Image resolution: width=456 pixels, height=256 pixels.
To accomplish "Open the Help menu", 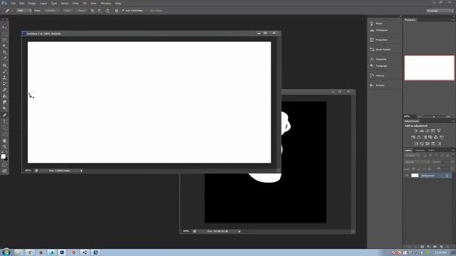I will 118,3.
